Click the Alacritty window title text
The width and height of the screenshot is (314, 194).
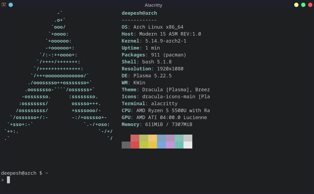pyautogui.click(x=153, y=5)
